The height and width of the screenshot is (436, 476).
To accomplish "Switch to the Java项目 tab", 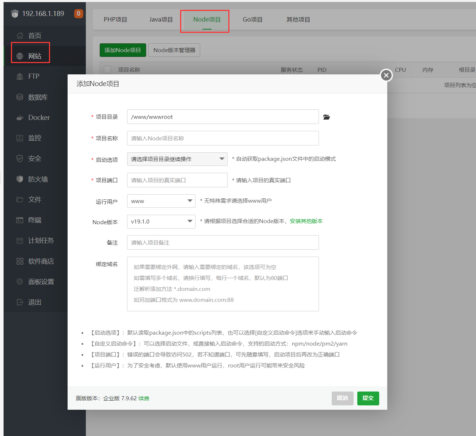I will pos(161,20).
